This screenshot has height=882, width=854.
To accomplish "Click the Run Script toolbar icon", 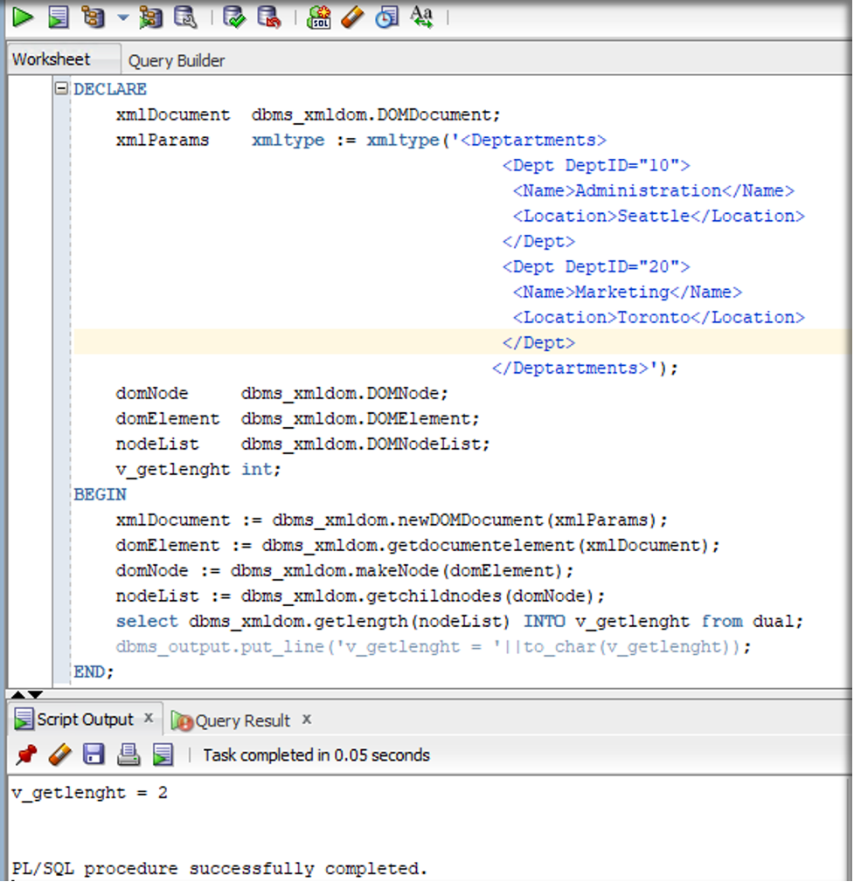I will 58,17.
